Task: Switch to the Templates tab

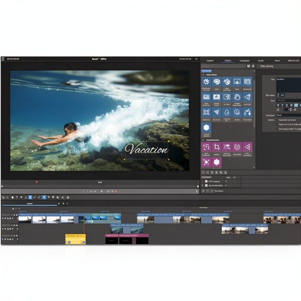Action: [245, 61]
